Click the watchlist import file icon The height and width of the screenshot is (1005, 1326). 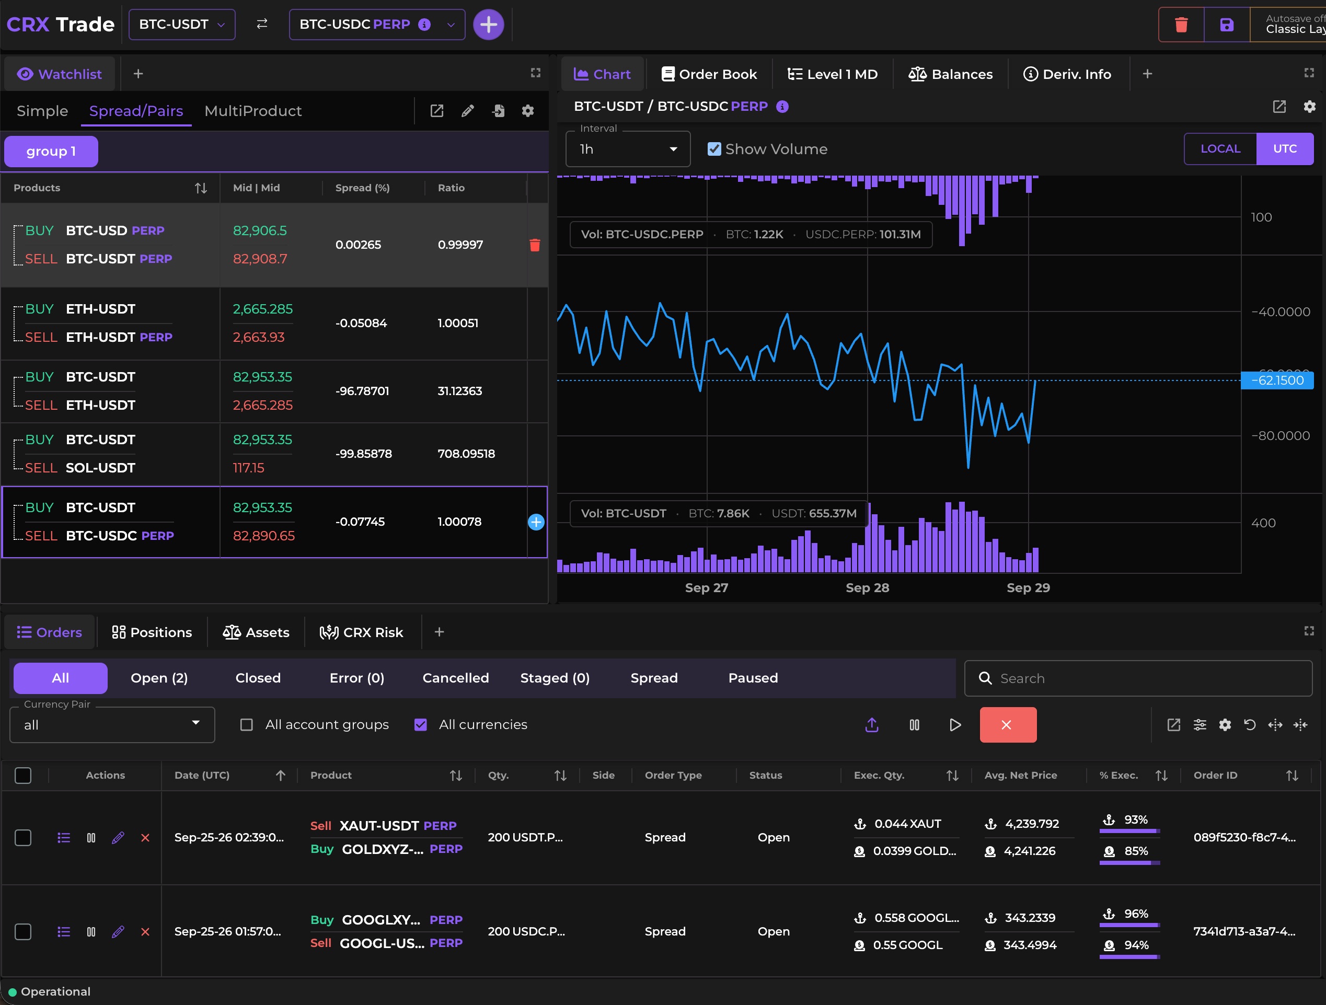pos(498,111)
